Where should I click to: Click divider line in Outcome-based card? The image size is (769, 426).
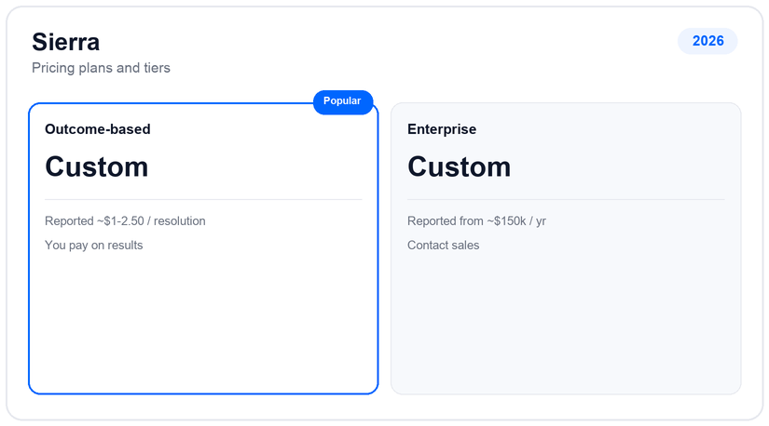coord(203,199)
